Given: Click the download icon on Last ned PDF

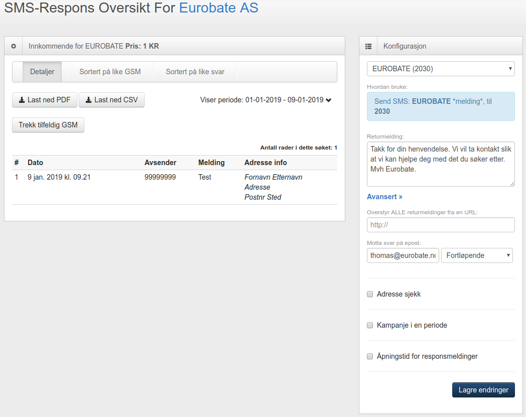Looking at the screenshot, I should click(22, 100).
